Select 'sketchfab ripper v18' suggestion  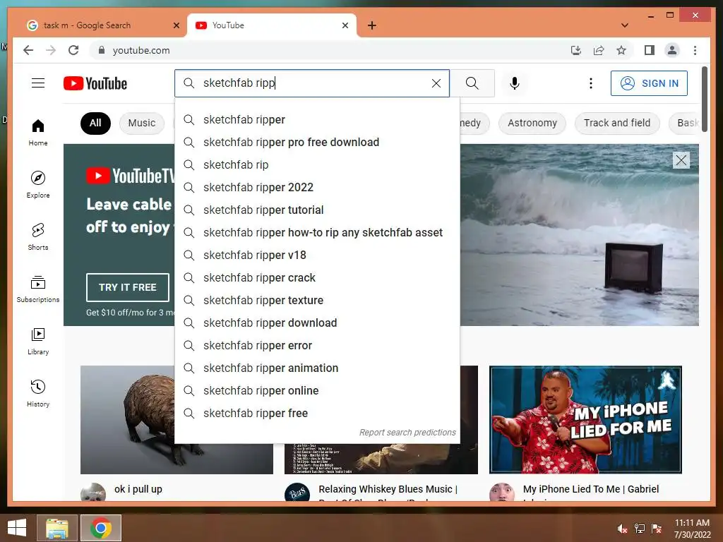(317, 255)
